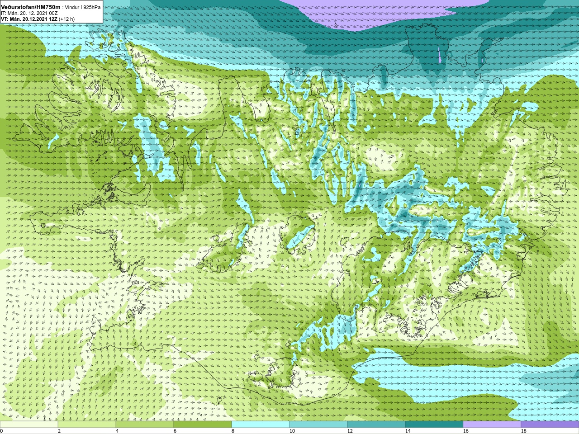This screenshot has height=434, width=579.
Task: Click the pale cyan 8–10 legend swatch
Action: point(261,425)
